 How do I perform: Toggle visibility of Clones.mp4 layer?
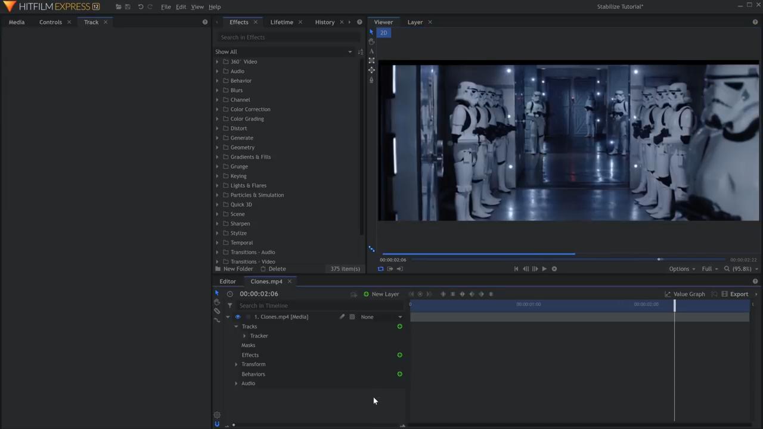237,317
